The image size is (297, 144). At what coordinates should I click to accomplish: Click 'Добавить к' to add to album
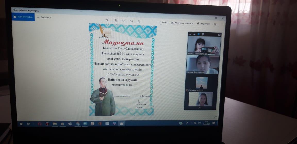click(44, 17)
